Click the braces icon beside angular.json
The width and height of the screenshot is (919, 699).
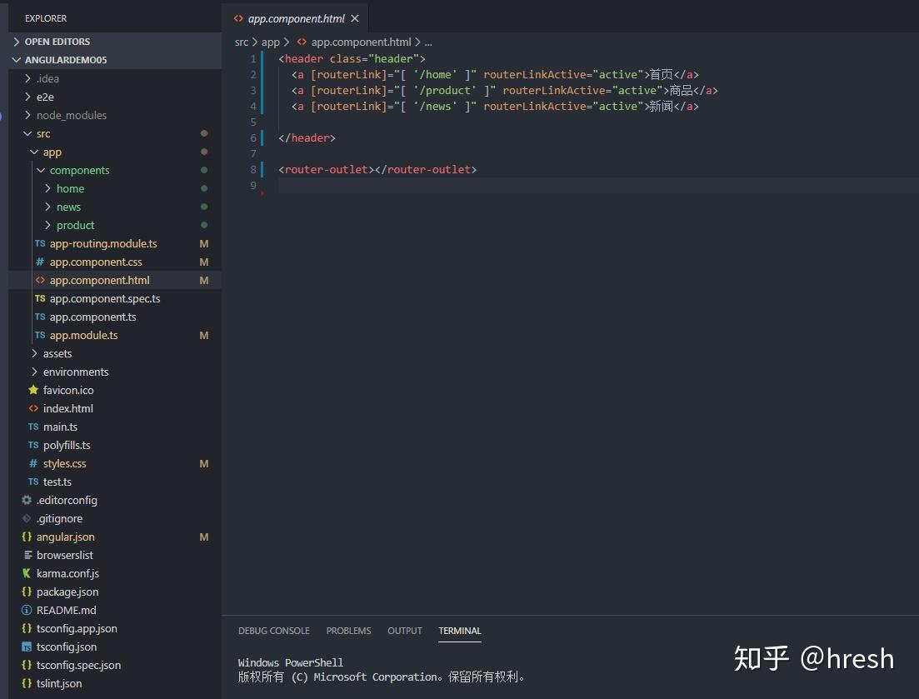click(x=27, y=537)
